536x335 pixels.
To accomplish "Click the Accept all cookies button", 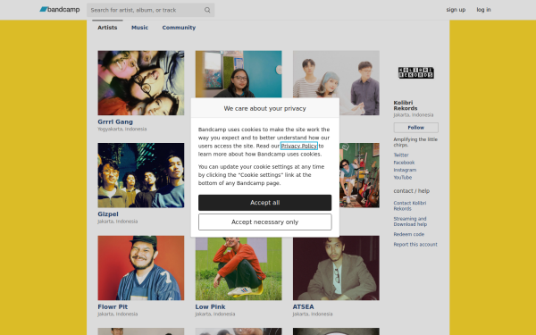I will coord(265,203).
